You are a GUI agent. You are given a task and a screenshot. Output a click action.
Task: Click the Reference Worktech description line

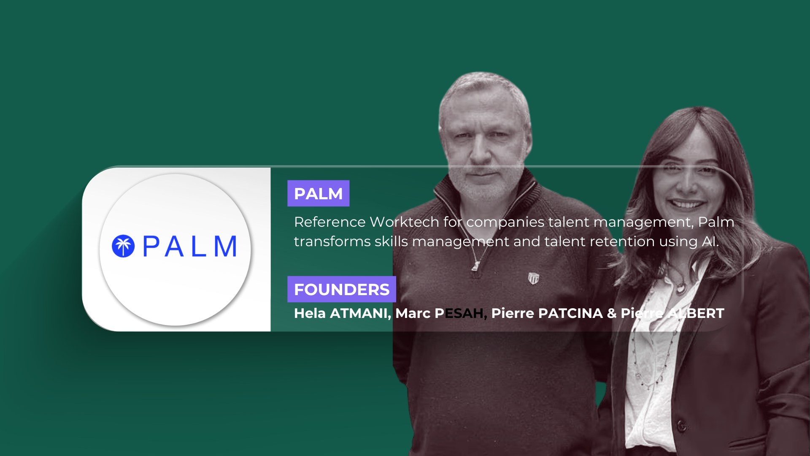pyautogui.click(x=514, y=222)
